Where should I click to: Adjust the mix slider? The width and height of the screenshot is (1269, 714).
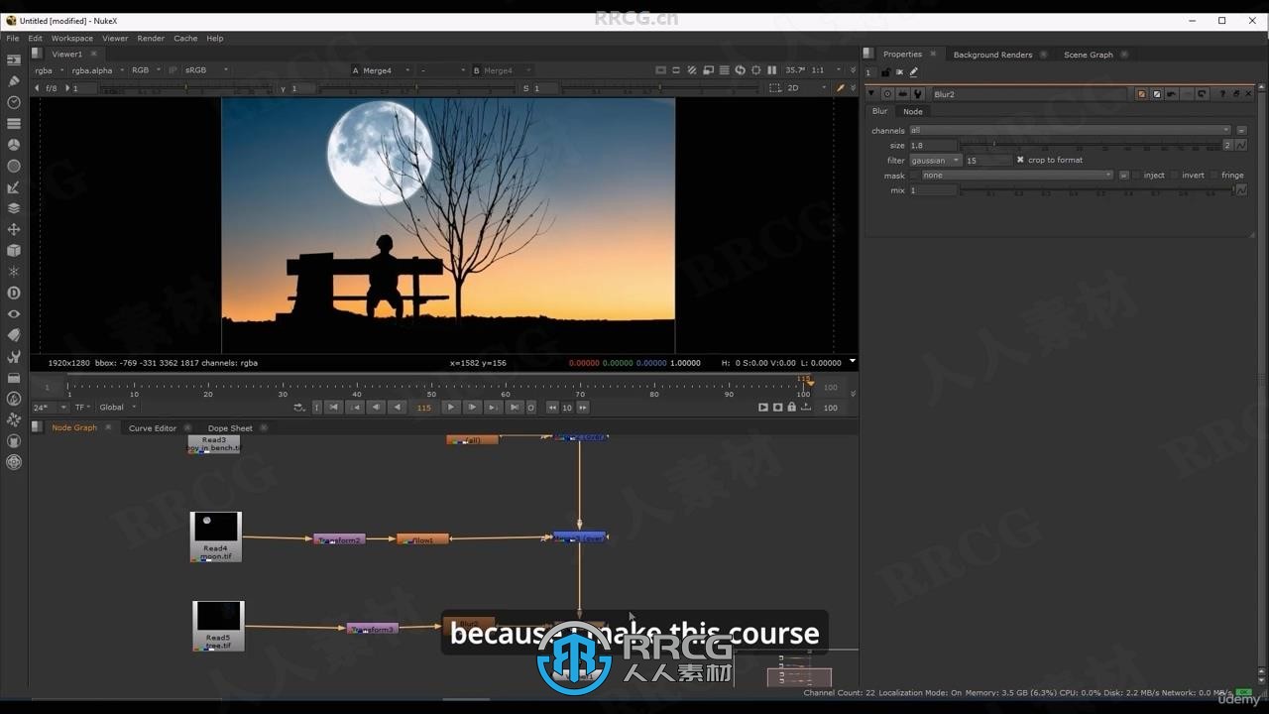1096,190
